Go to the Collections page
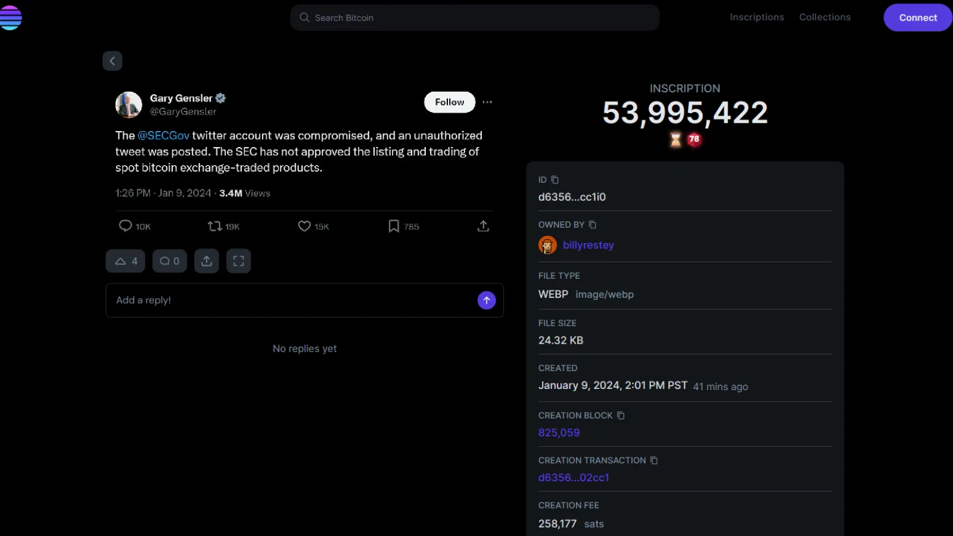The width and height of the screenshot is (953, 536). [824, 17]
